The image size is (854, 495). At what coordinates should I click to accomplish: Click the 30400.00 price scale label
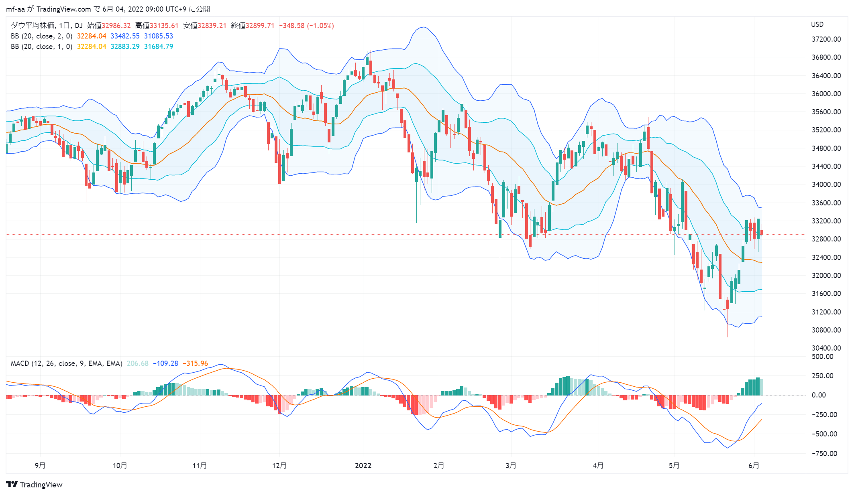click(826, 348)
